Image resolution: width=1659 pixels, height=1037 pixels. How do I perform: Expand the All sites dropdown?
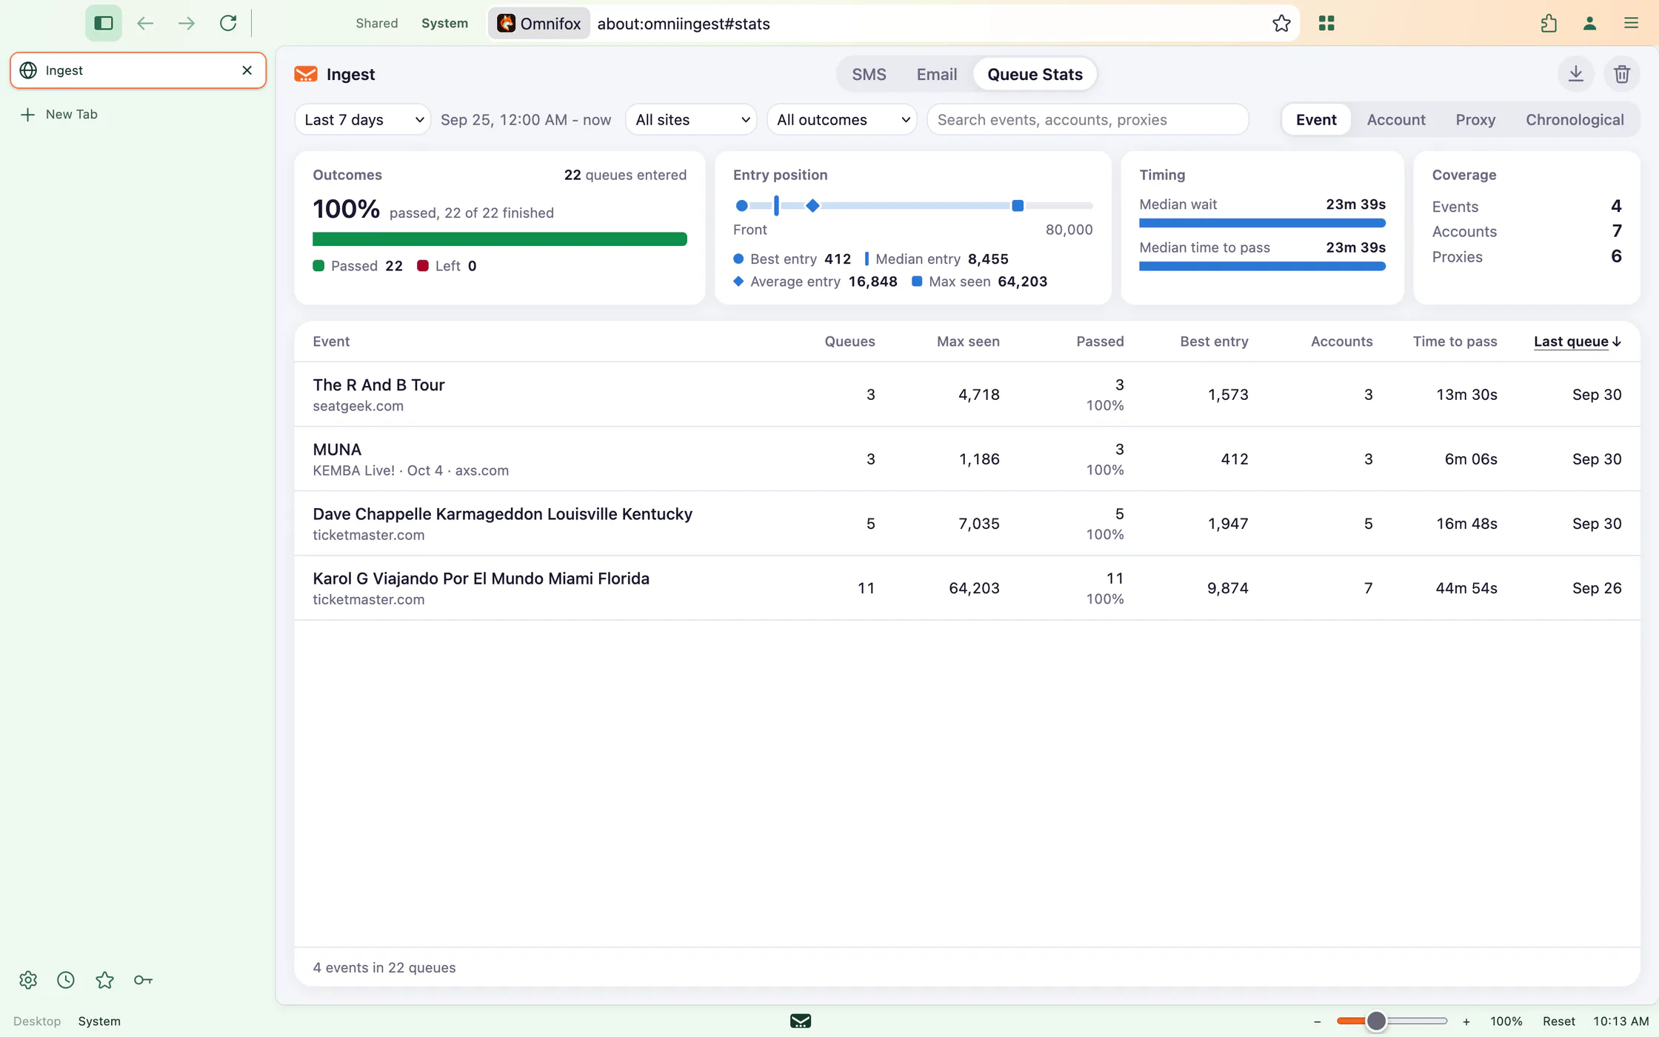click(691, 119)
